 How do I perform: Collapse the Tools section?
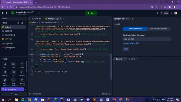[2, 59]
